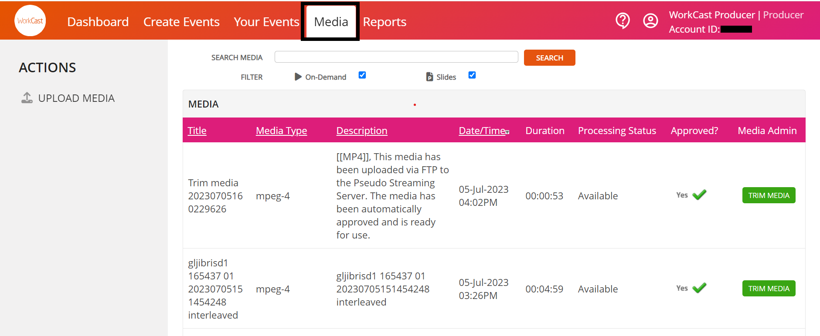Click the Slides document icon
Screen dimensions: 820x336
tap(430, 77)
